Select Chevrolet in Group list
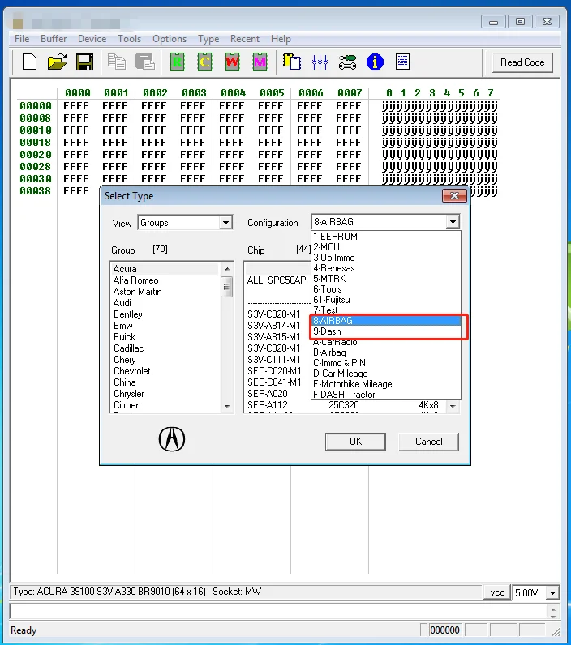Screen dimensions: 571x645 (165, 371)
